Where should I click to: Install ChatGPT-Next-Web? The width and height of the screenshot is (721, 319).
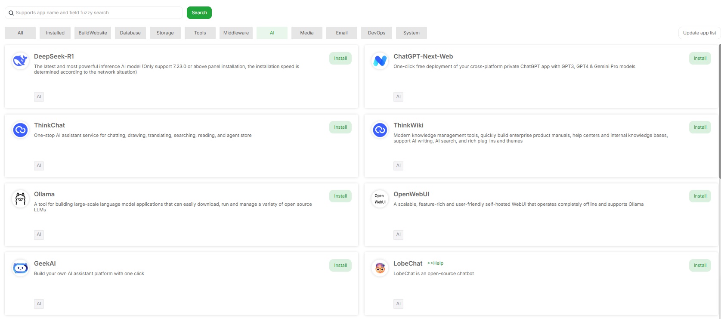pyautogui.click(x=700, y=58)
